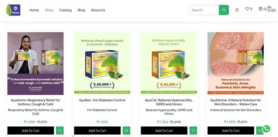This screenshot has width=278, height=137.
Task: Open the AyuCid product title link
Action: click(x=169, y=102)
